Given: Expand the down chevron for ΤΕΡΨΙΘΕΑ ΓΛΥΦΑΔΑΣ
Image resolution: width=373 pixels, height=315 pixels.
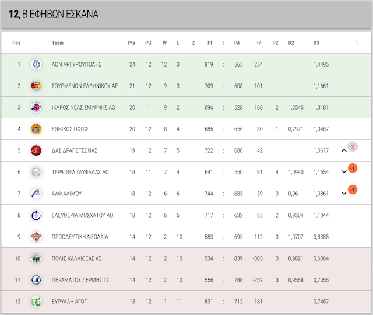Looking at the screenshot, I should point(344,172).
